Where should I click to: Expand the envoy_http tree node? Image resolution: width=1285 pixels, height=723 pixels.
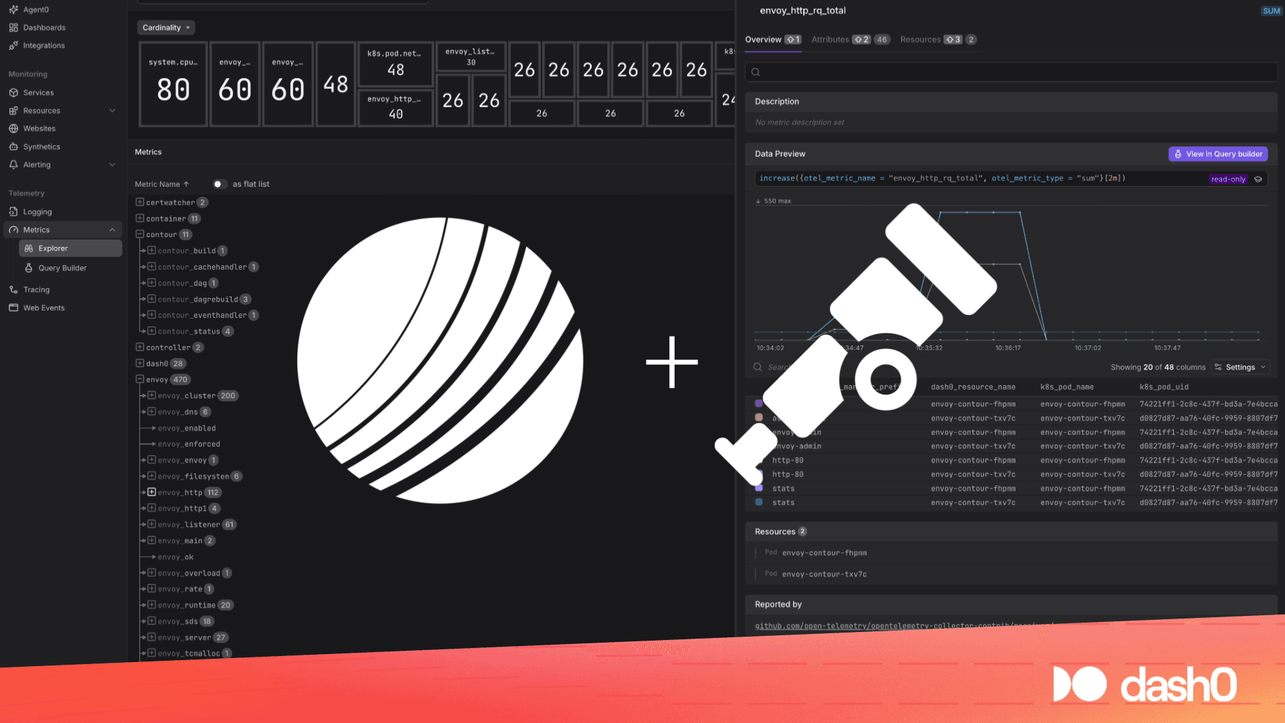(152, 492)
